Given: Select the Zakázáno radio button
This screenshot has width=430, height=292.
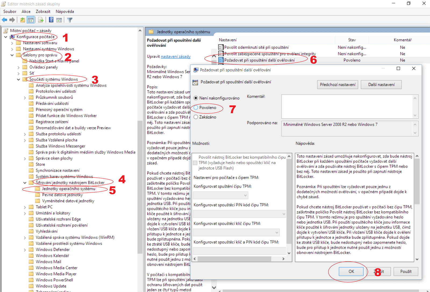Looking at the screenshot, I should [x=196, y=117].
